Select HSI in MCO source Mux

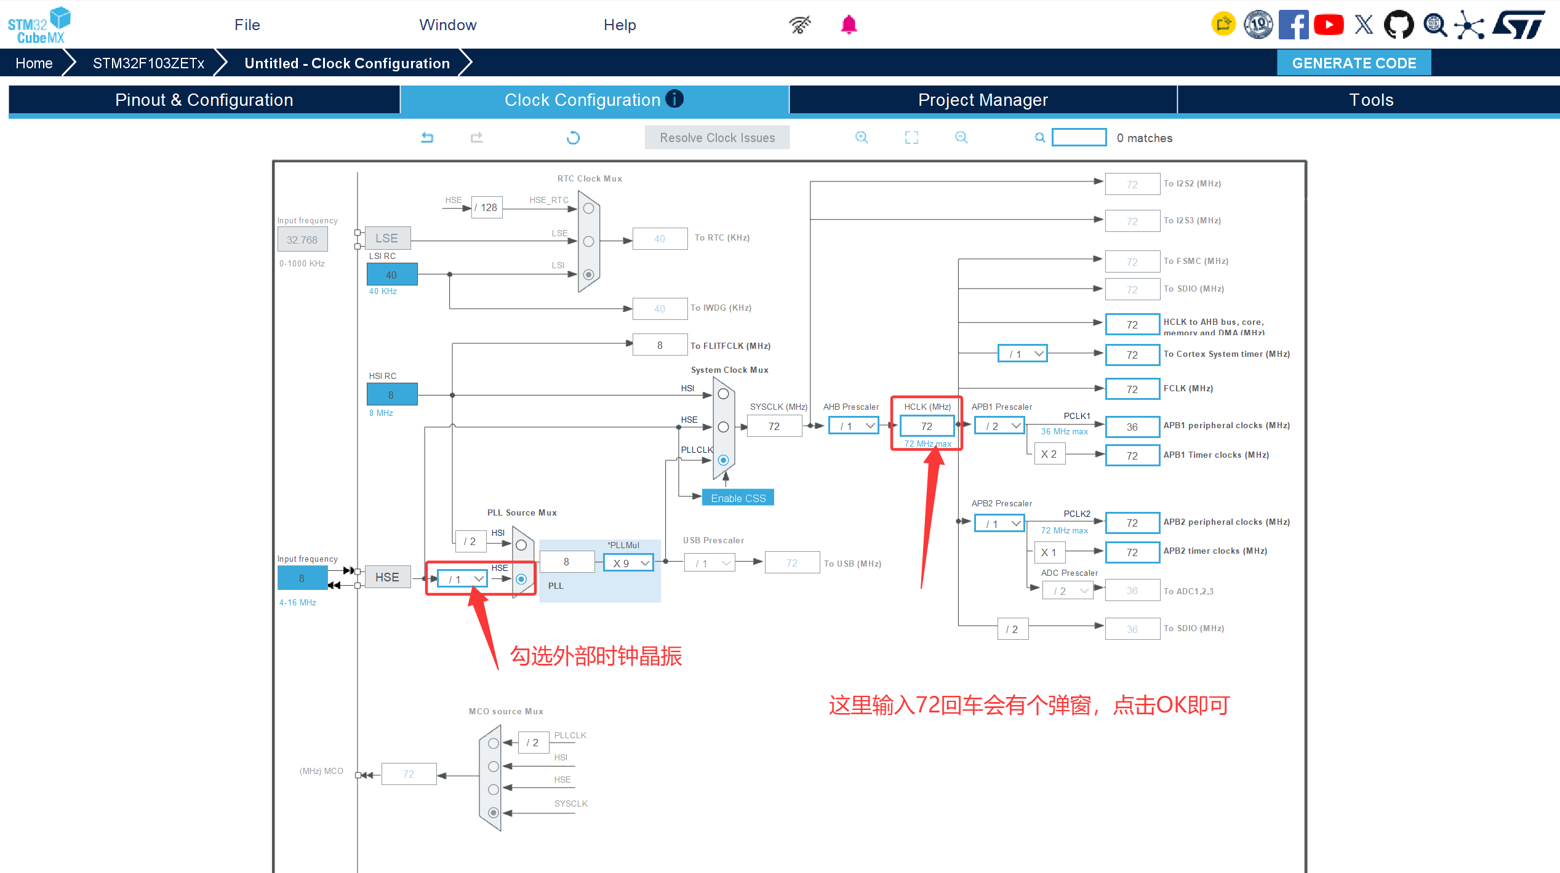pos(493,767)
